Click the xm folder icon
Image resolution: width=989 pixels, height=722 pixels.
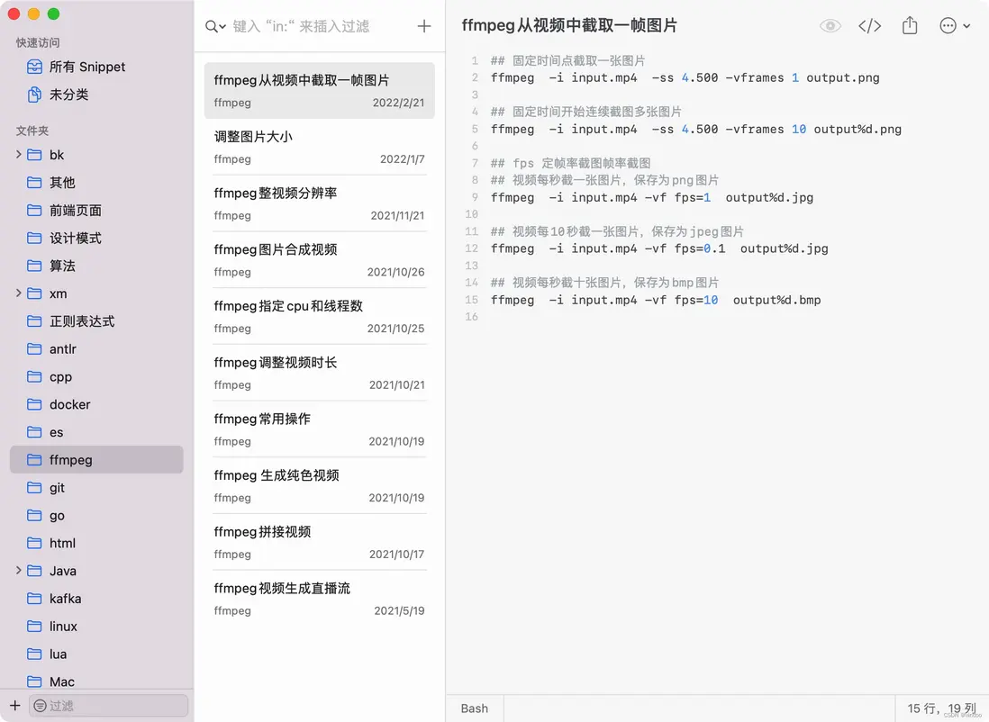coord(35,293)
